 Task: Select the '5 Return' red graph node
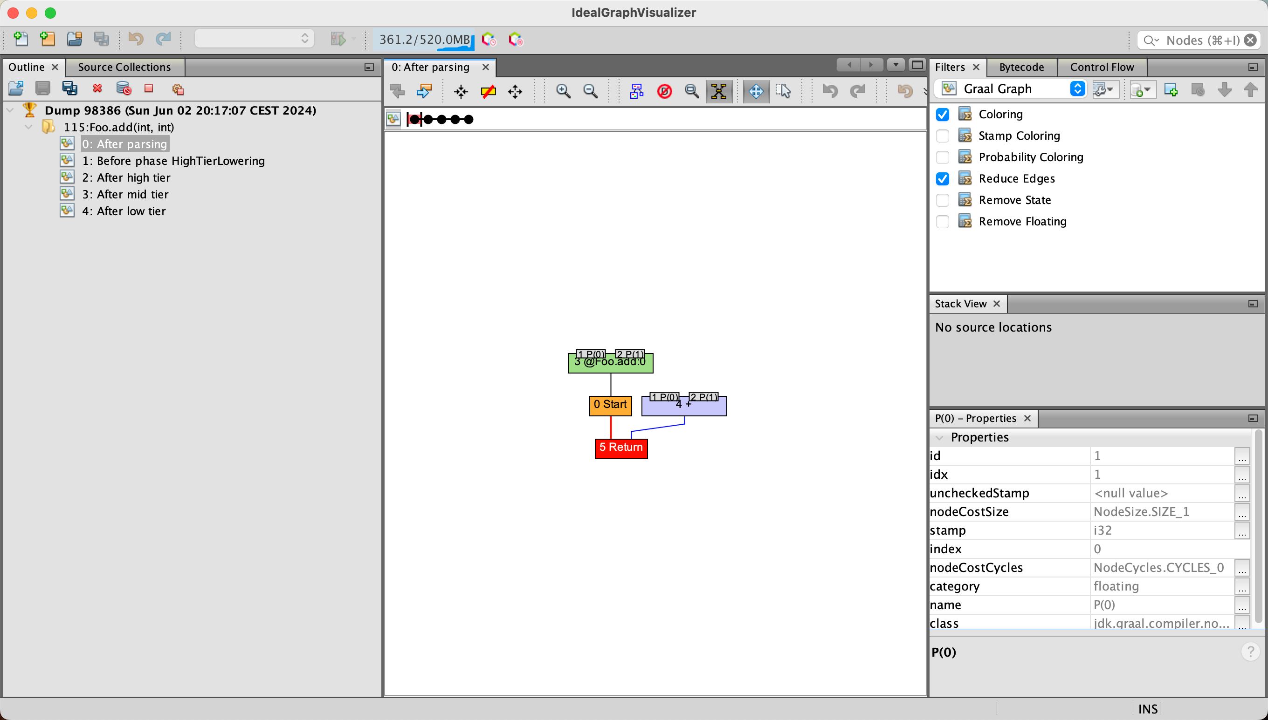click(x=621, y=448)
